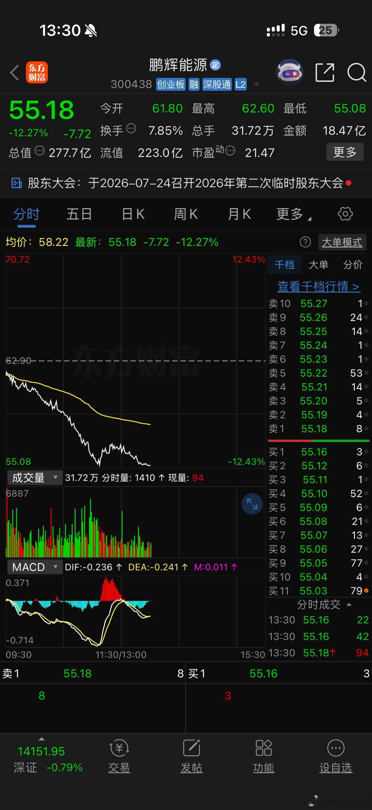Tap the 深证 14151.95 index ticker
The width and height of the screenshot is (372, 810).
point(48,759)
